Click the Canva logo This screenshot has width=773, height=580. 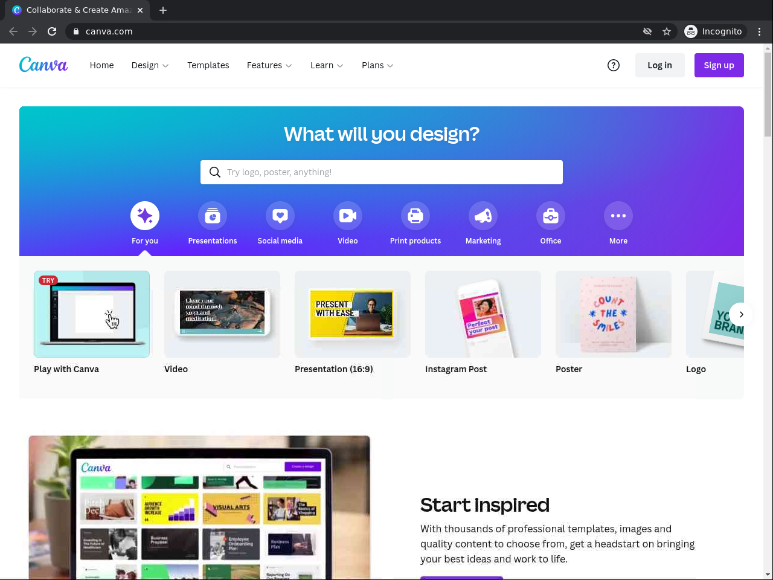pyautogui.click(x=43, y=65)
